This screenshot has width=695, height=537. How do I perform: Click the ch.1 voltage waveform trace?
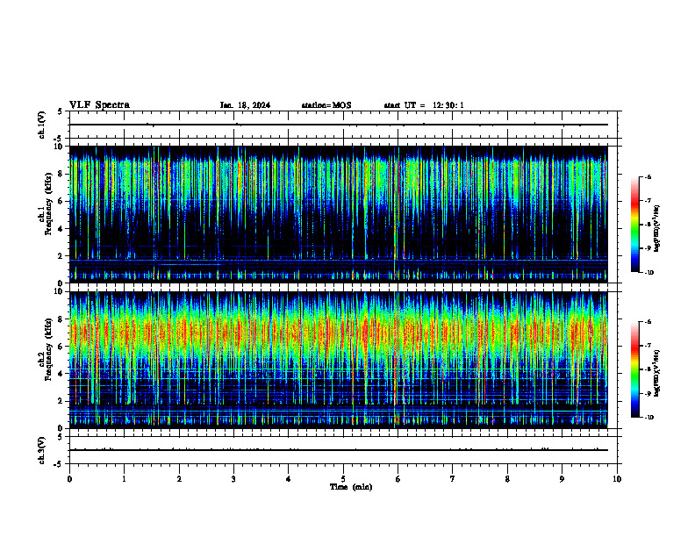339,125
